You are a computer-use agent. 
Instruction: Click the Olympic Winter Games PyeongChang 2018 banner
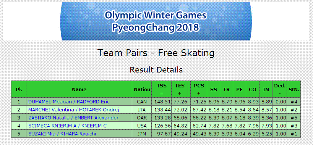coord(156,21)
